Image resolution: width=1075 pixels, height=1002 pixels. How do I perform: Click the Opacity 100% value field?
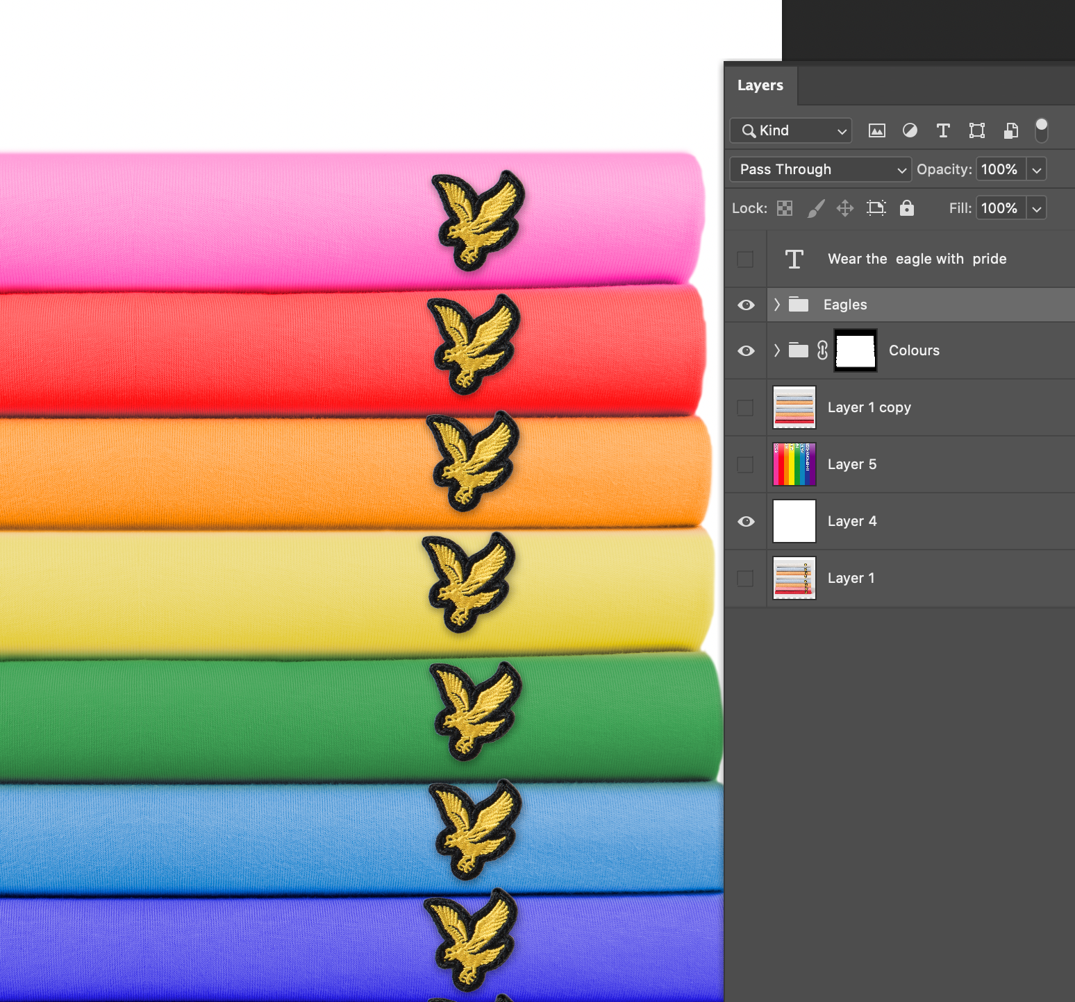pyautogui.click(x=1001, y=169)
